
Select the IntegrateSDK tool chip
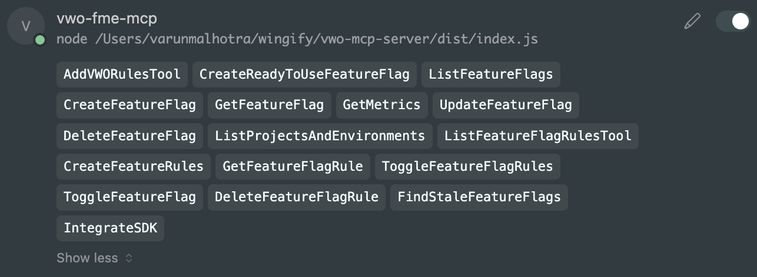(x=111, y=228)
